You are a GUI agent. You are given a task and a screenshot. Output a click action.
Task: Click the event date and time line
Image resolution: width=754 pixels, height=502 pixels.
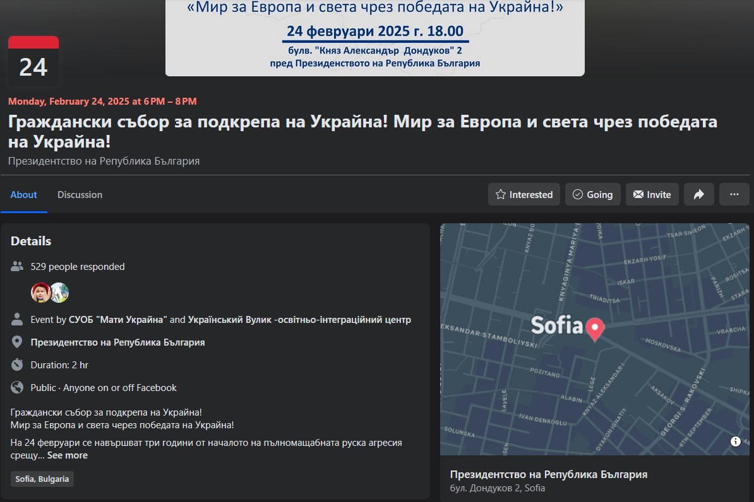(102, 102)
